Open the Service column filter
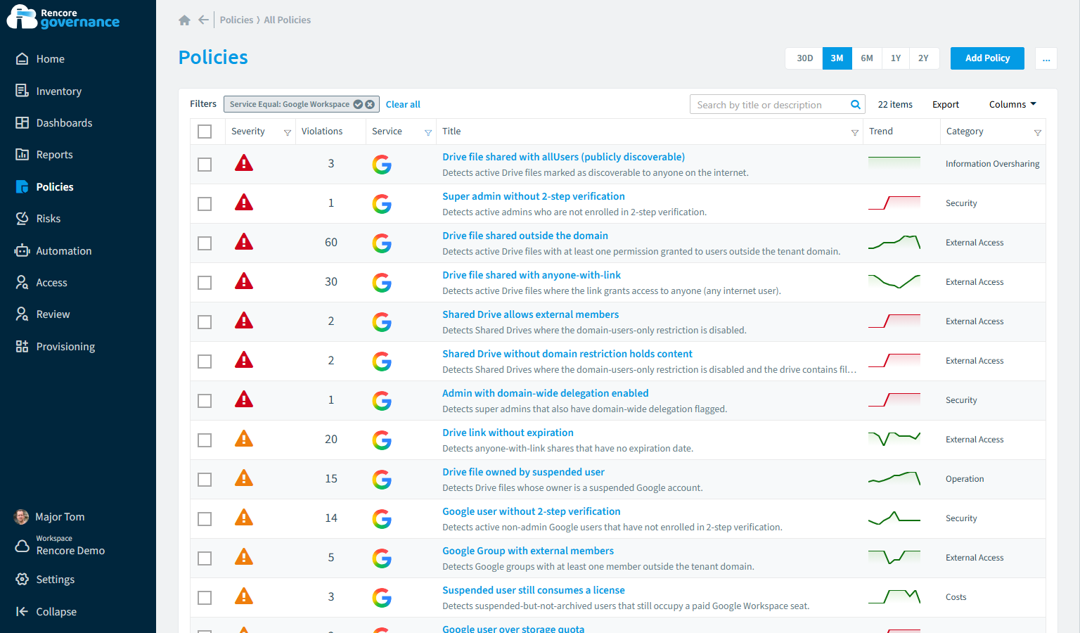 click(427, 132)
